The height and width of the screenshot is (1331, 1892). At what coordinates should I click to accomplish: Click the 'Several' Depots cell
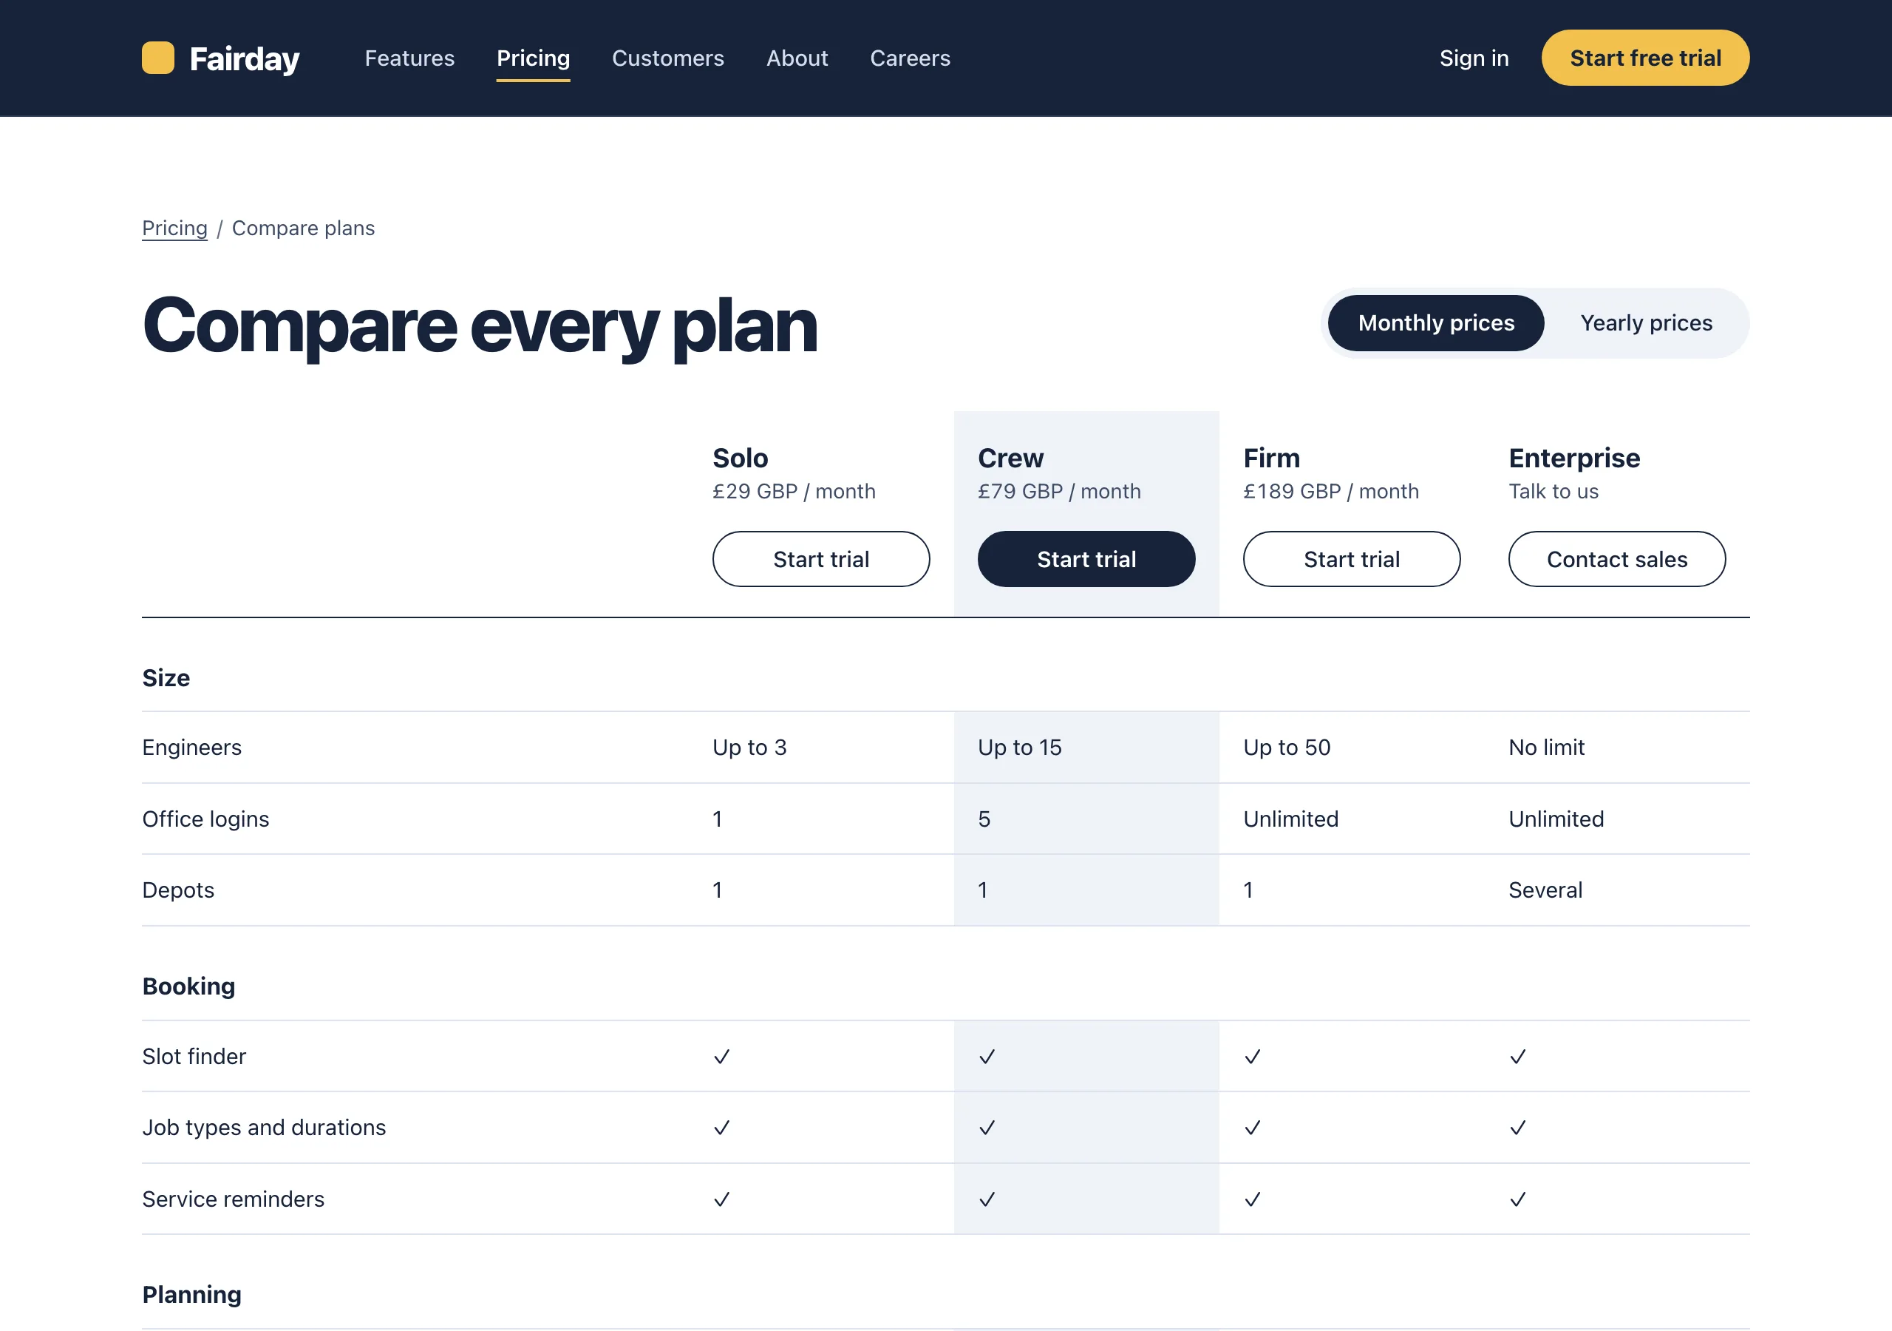[x=1545, y=890]
